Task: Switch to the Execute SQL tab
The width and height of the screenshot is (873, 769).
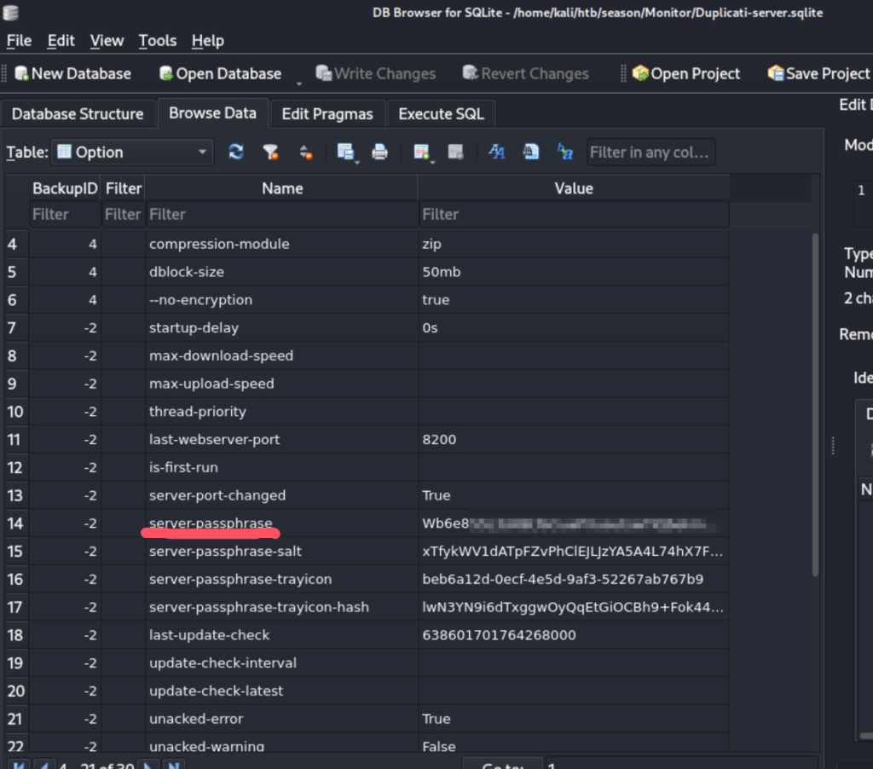Action: click(x=441, y=114)
